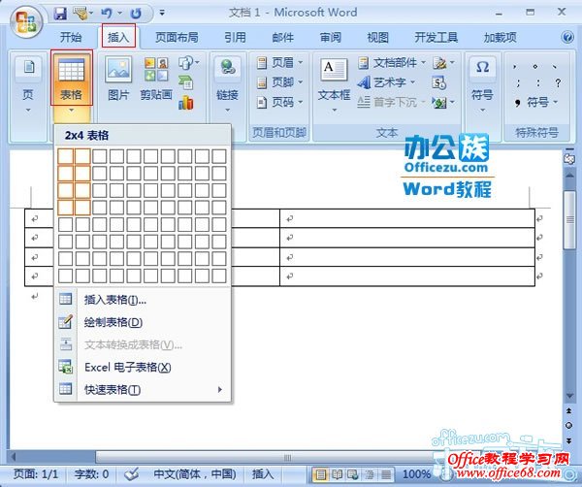Open the 快速表格(T) submenu
Viewport: 582px width, 487px height.
[143, 389]
